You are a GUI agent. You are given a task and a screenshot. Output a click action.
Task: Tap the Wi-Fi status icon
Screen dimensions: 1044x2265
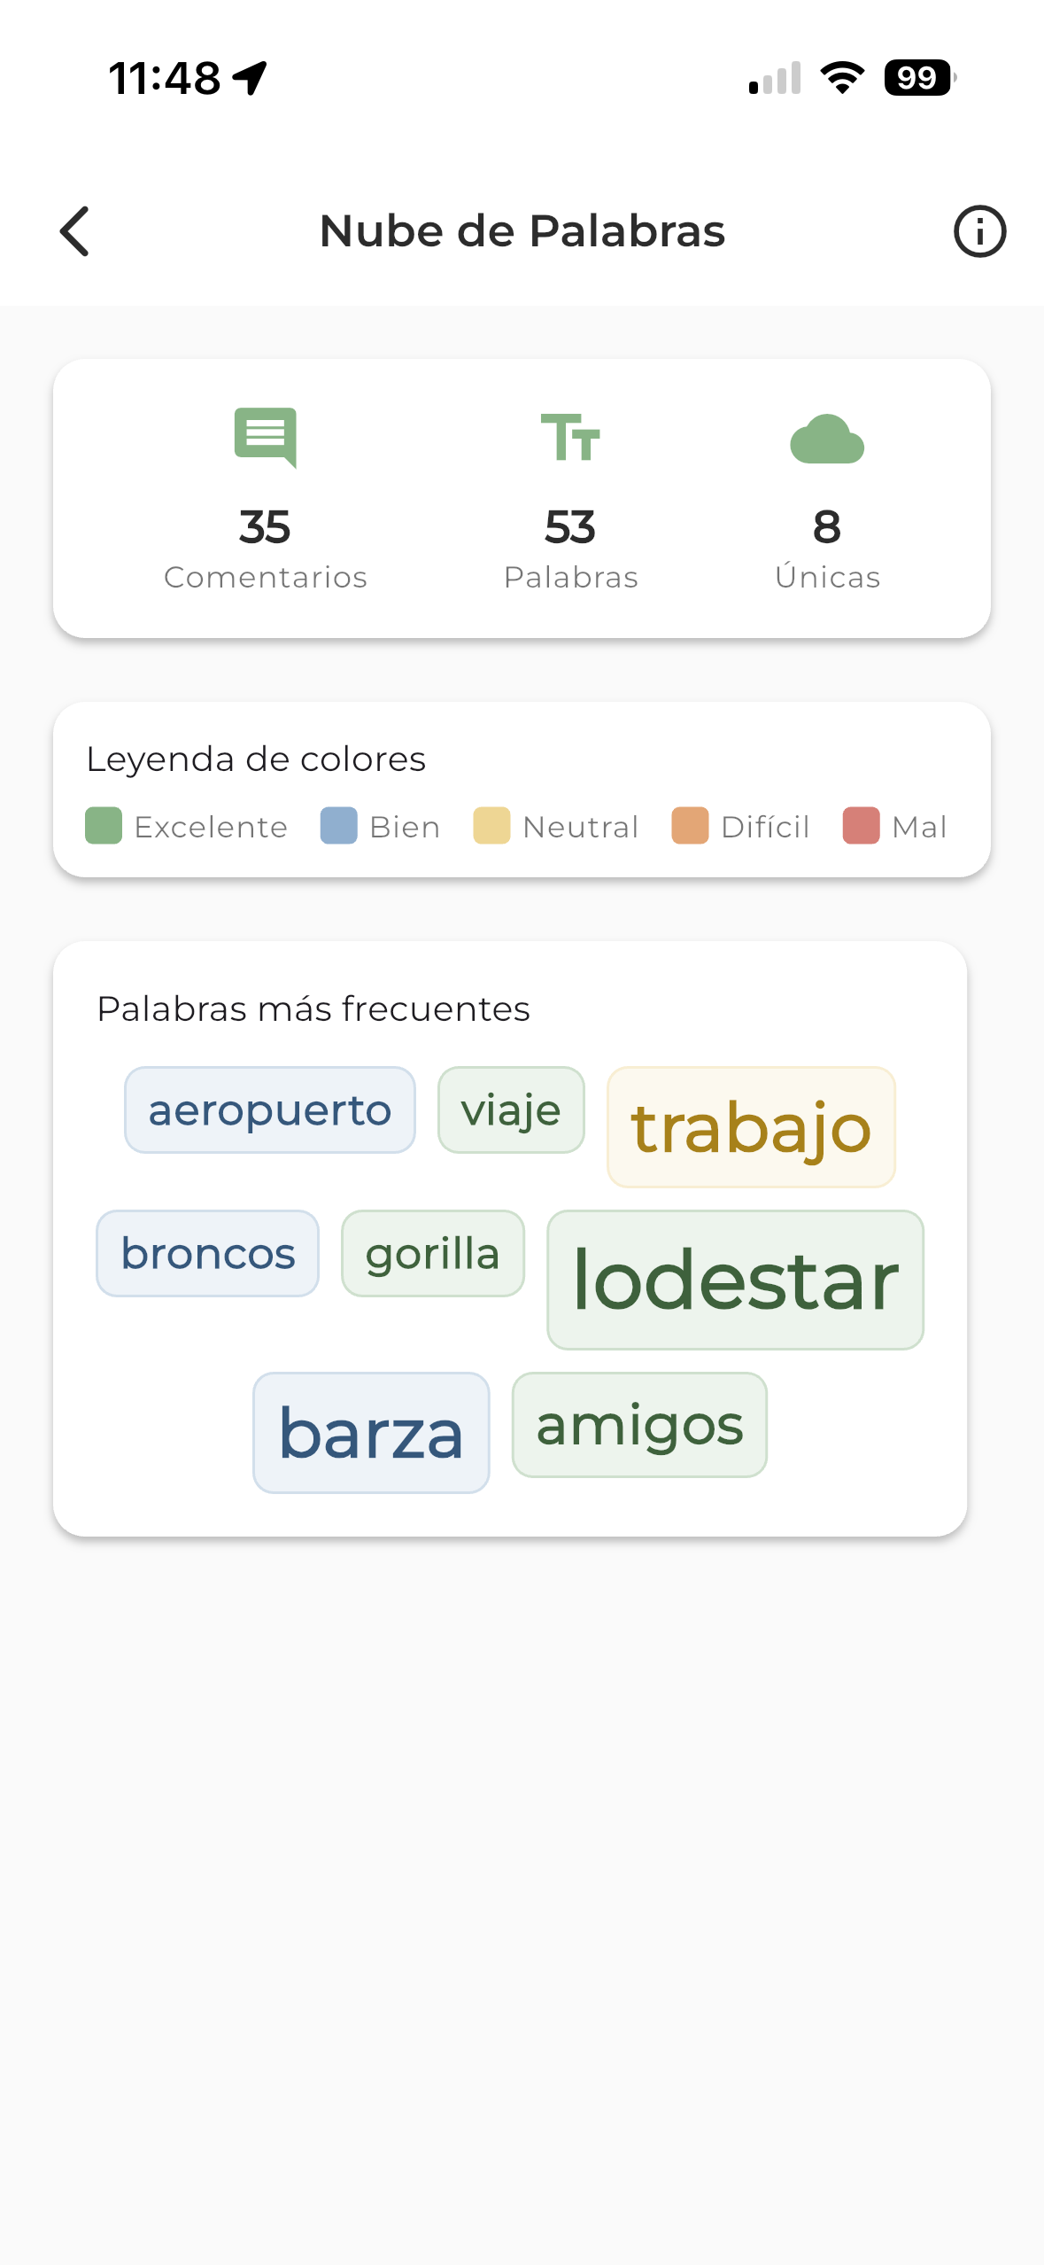pos(842,78)
